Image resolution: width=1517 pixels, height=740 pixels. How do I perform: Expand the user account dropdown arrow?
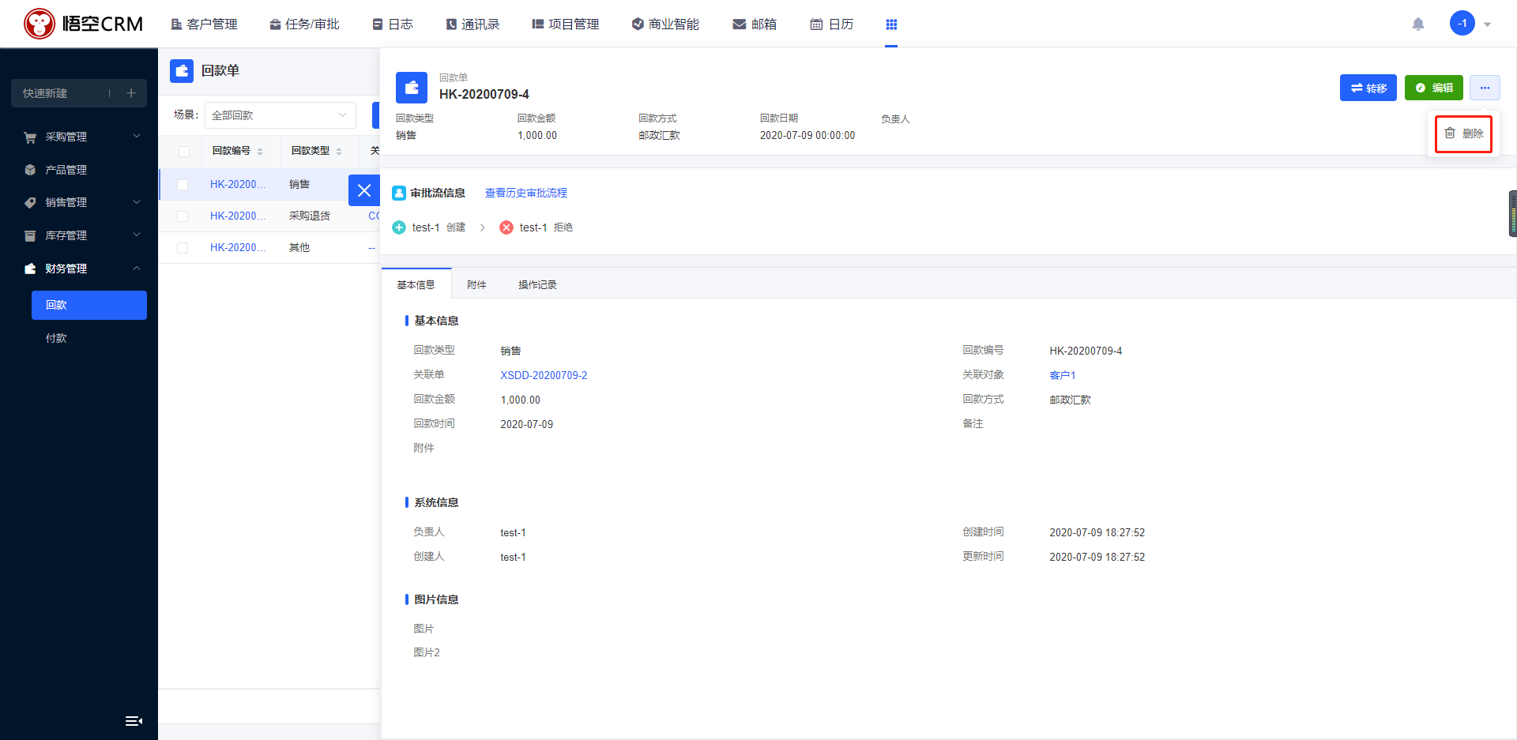tap(1487, 24)
